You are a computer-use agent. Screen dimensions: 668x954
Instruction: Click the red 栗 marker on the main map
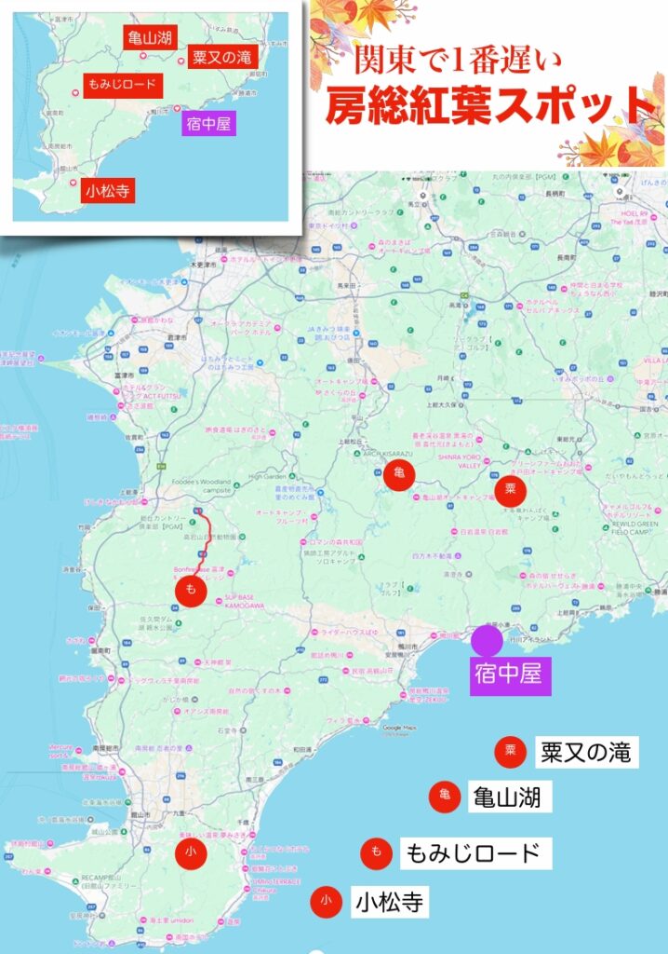click(x=510, y=491)
